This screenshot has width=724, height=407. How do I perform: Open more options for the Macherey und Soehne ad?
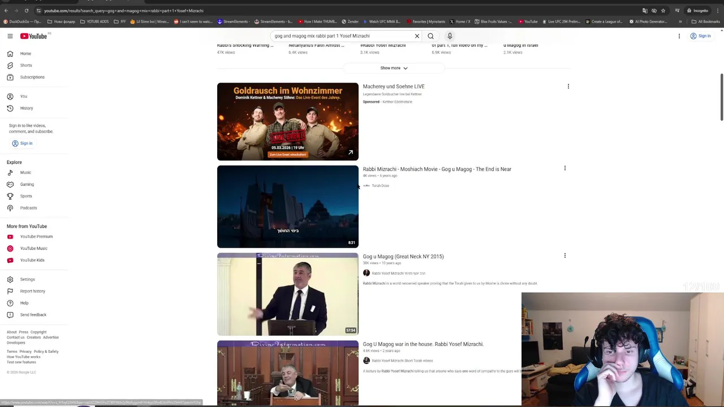(568, 86)
